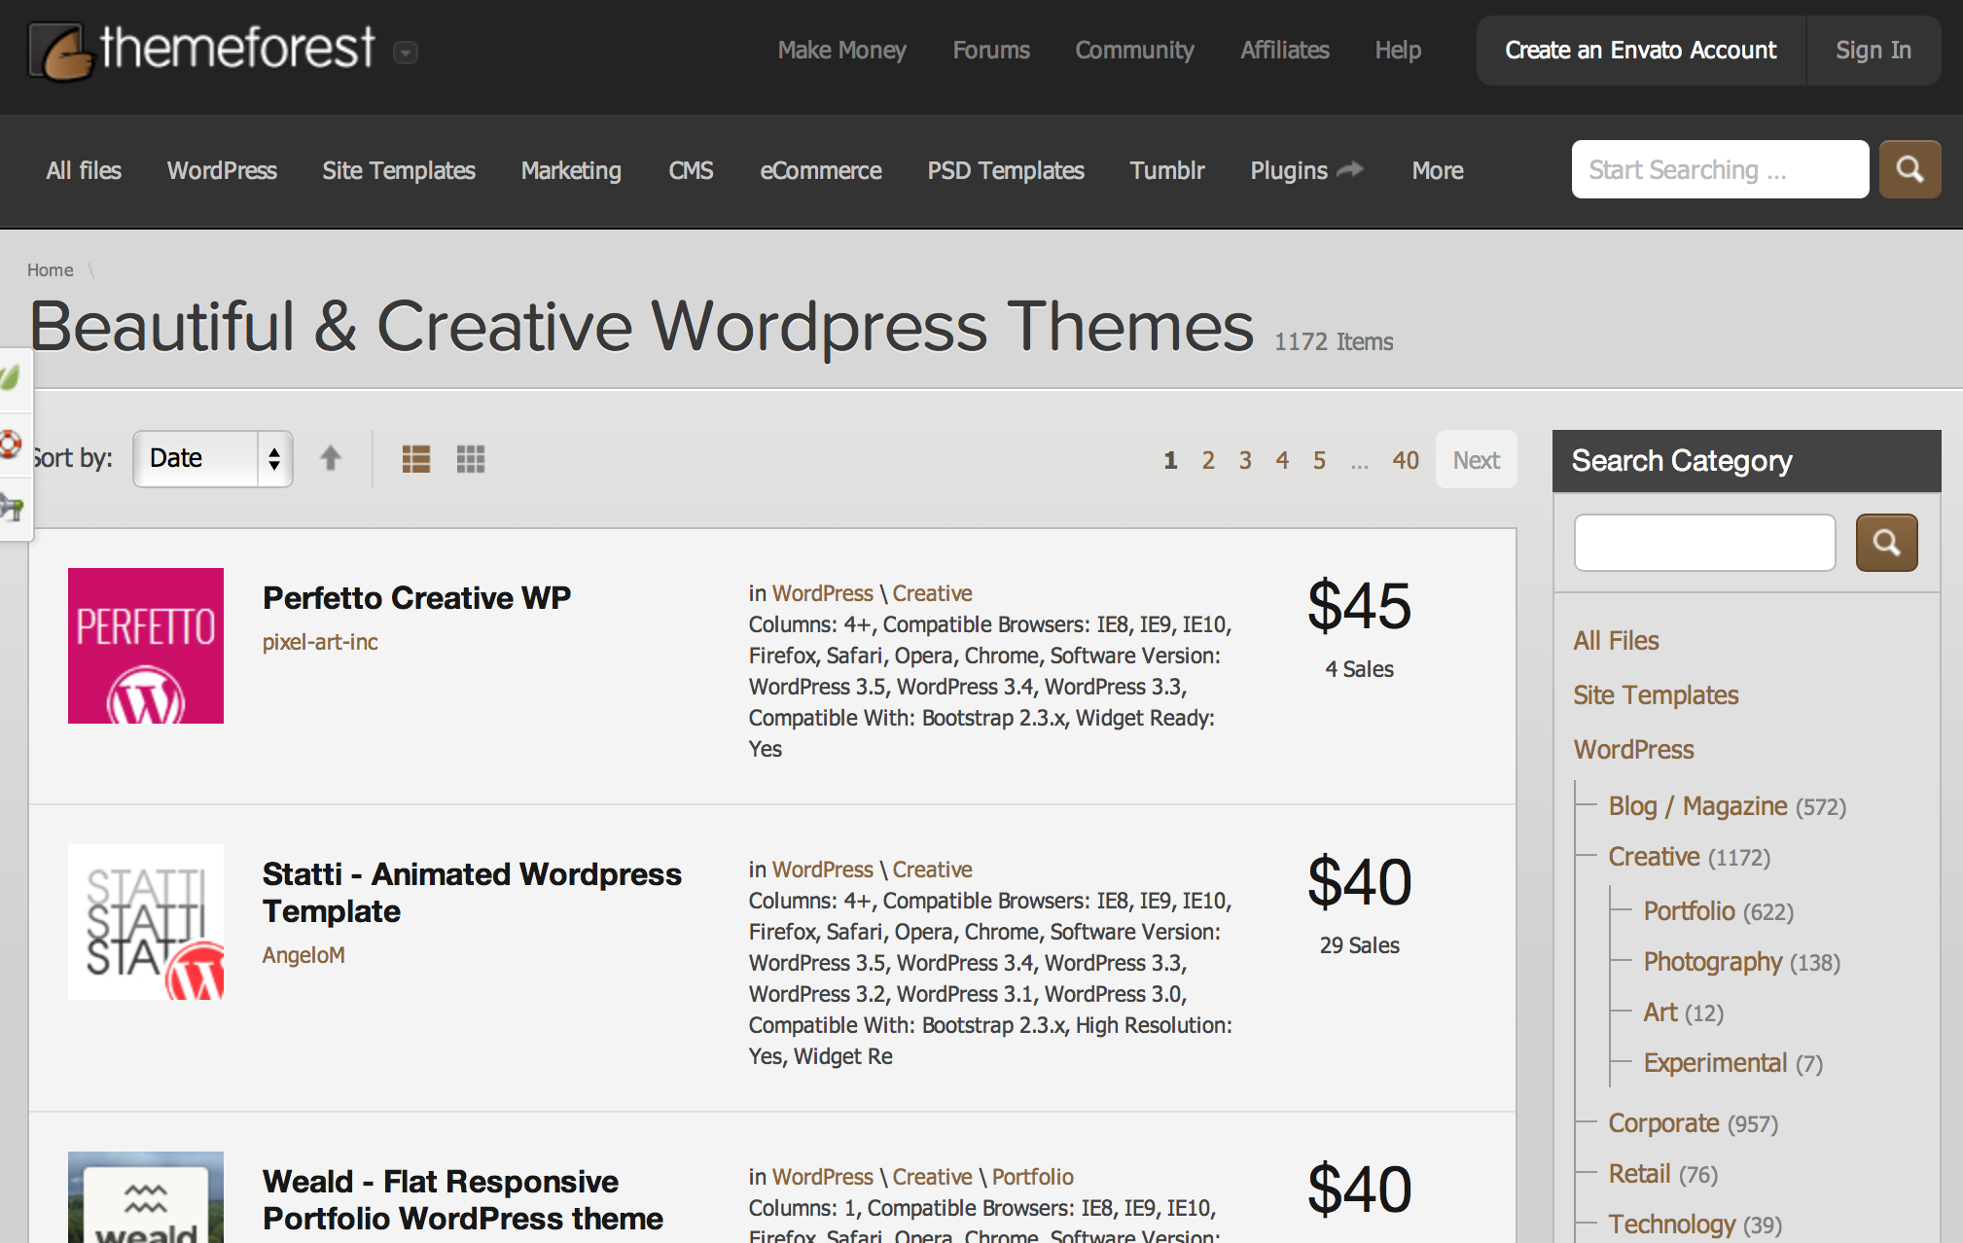This screenshot has width=1963, height=1243.
Task: Go to results page 3
Action: 1245,460
